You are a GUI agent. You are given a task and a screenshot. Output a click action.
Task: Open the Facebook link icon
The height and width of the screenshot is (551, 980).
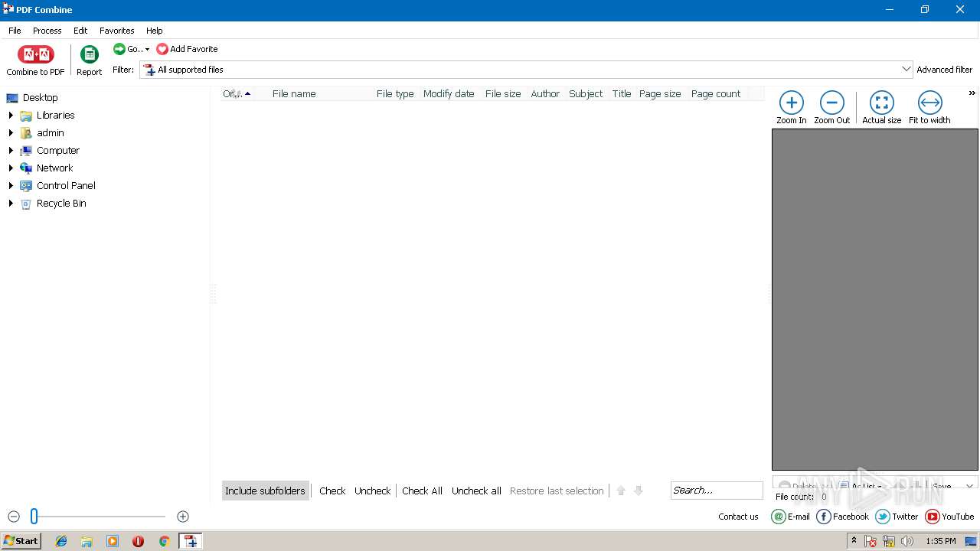click(x=824, y=517)
